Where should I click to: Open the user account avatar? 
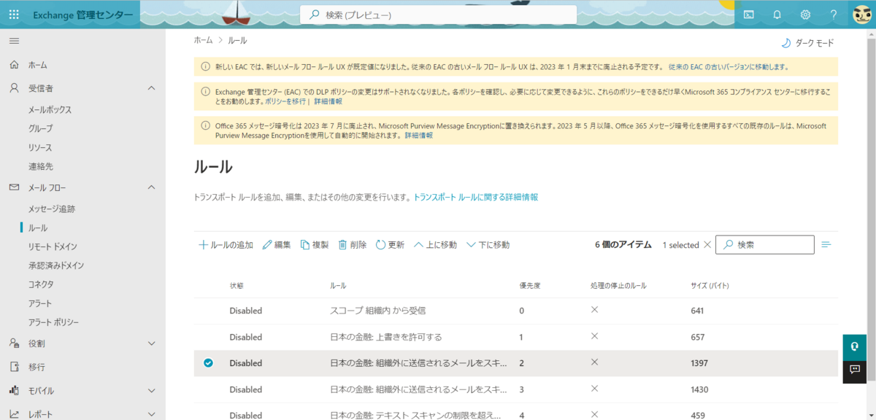[862, 15]
